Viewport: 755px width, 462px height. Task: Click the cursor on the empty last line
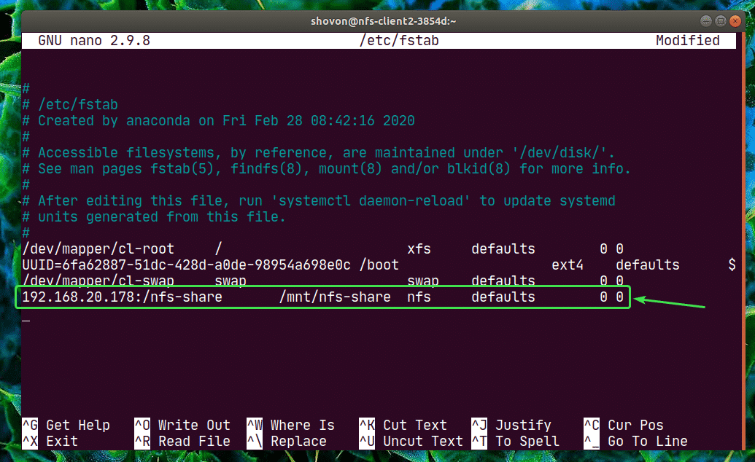click(x=26, y=320)
